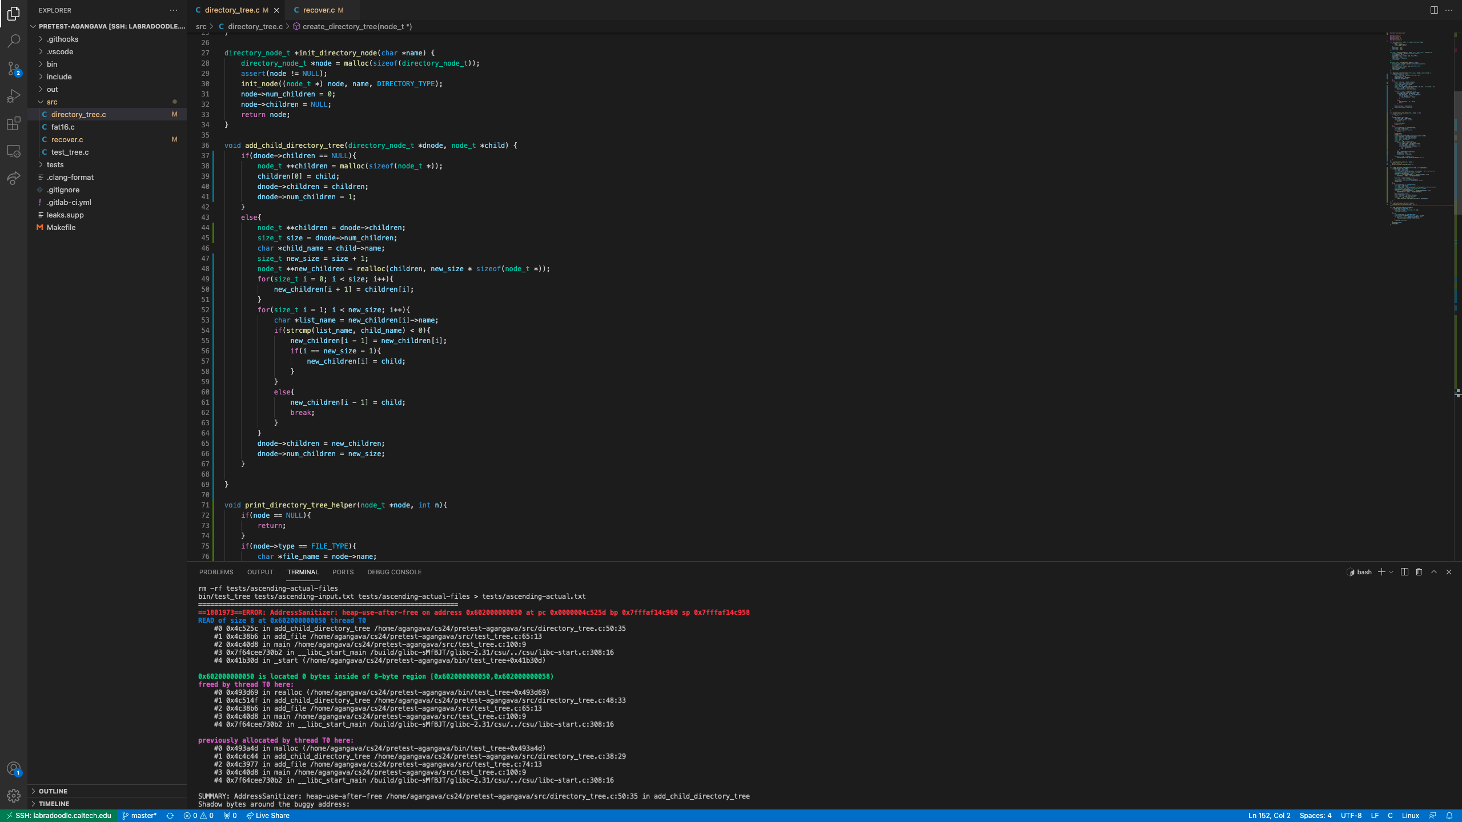Viewport: 1462px width, 822px height.
Task: Open new terminal launch profile dropdown
Action: coord(1391,572)
